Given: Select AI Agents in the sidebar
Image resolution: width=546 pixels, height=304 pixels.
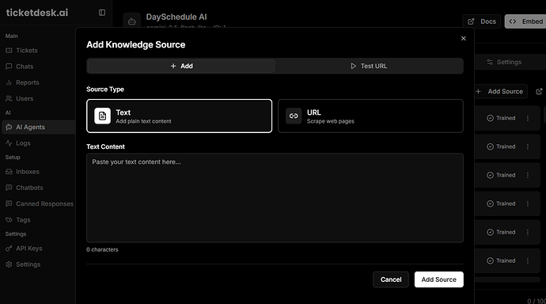Looking at the screenshot, I should coord(38,127).
